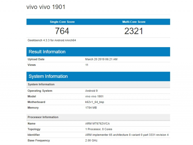
Task: Click the Multi-Core Score header
Action: pyautogui.click(x=134, y=22)
